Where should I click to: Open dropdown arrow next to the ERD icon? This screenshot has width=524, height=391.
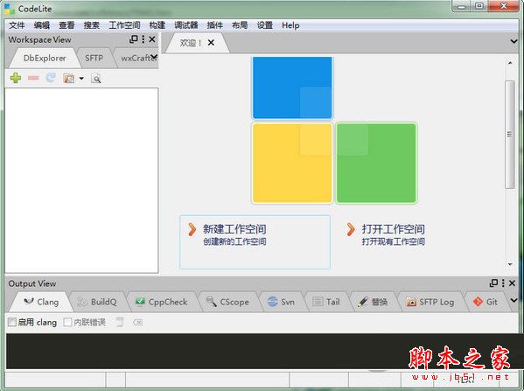[x=81, y=79]
